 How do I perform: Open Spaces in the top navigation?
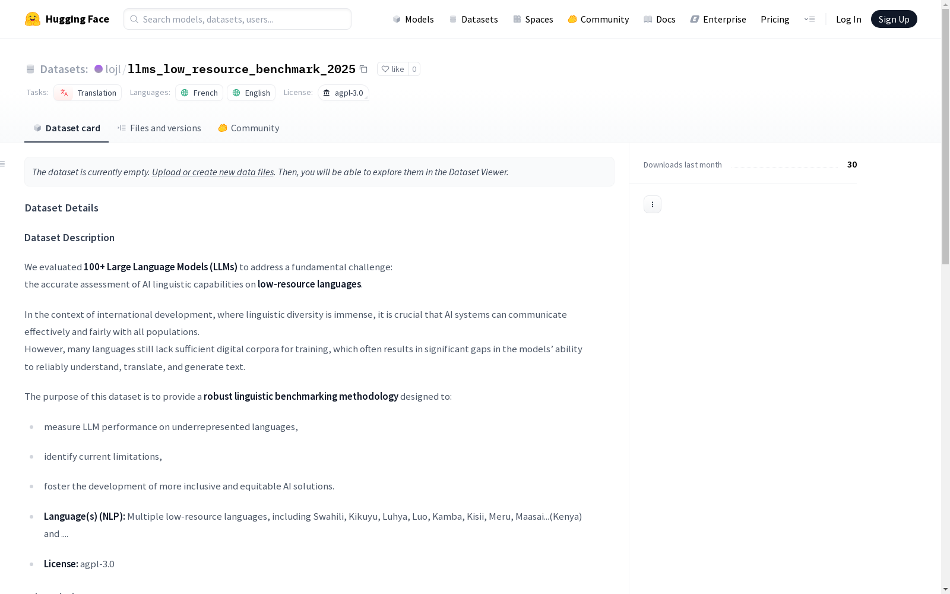[533, 19]
